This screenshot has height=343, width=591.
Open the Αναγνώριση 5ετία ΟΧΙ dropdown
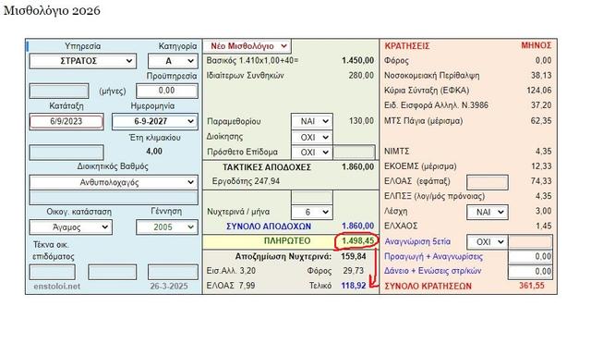[x=487, y=242]
